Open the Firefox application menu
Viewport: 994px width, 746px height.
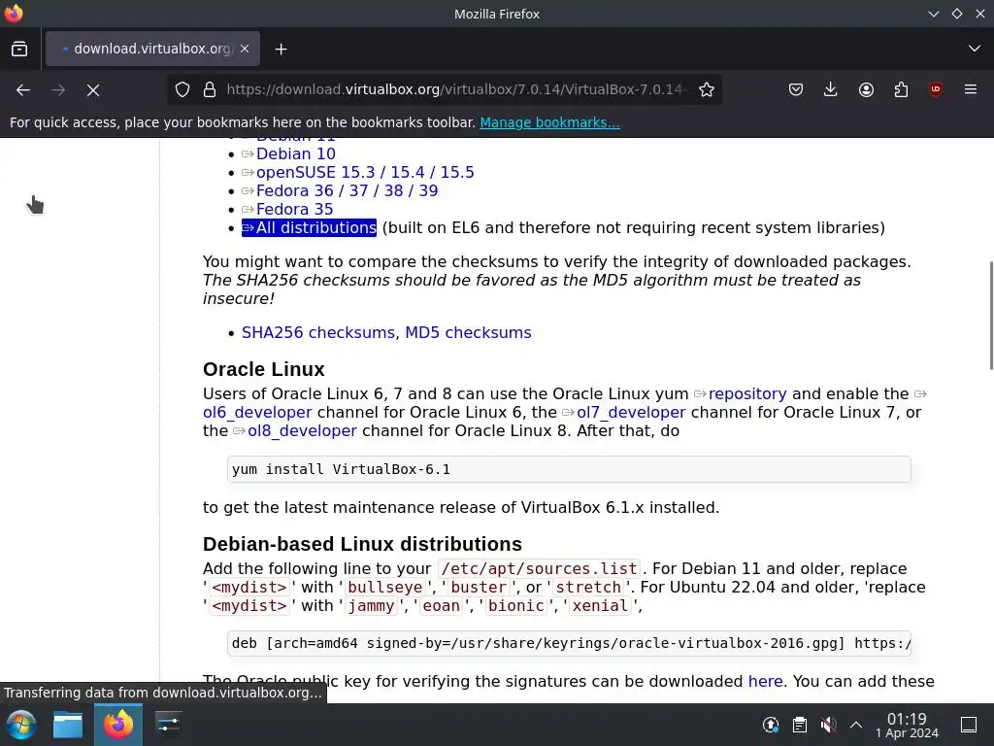point(971,90)
